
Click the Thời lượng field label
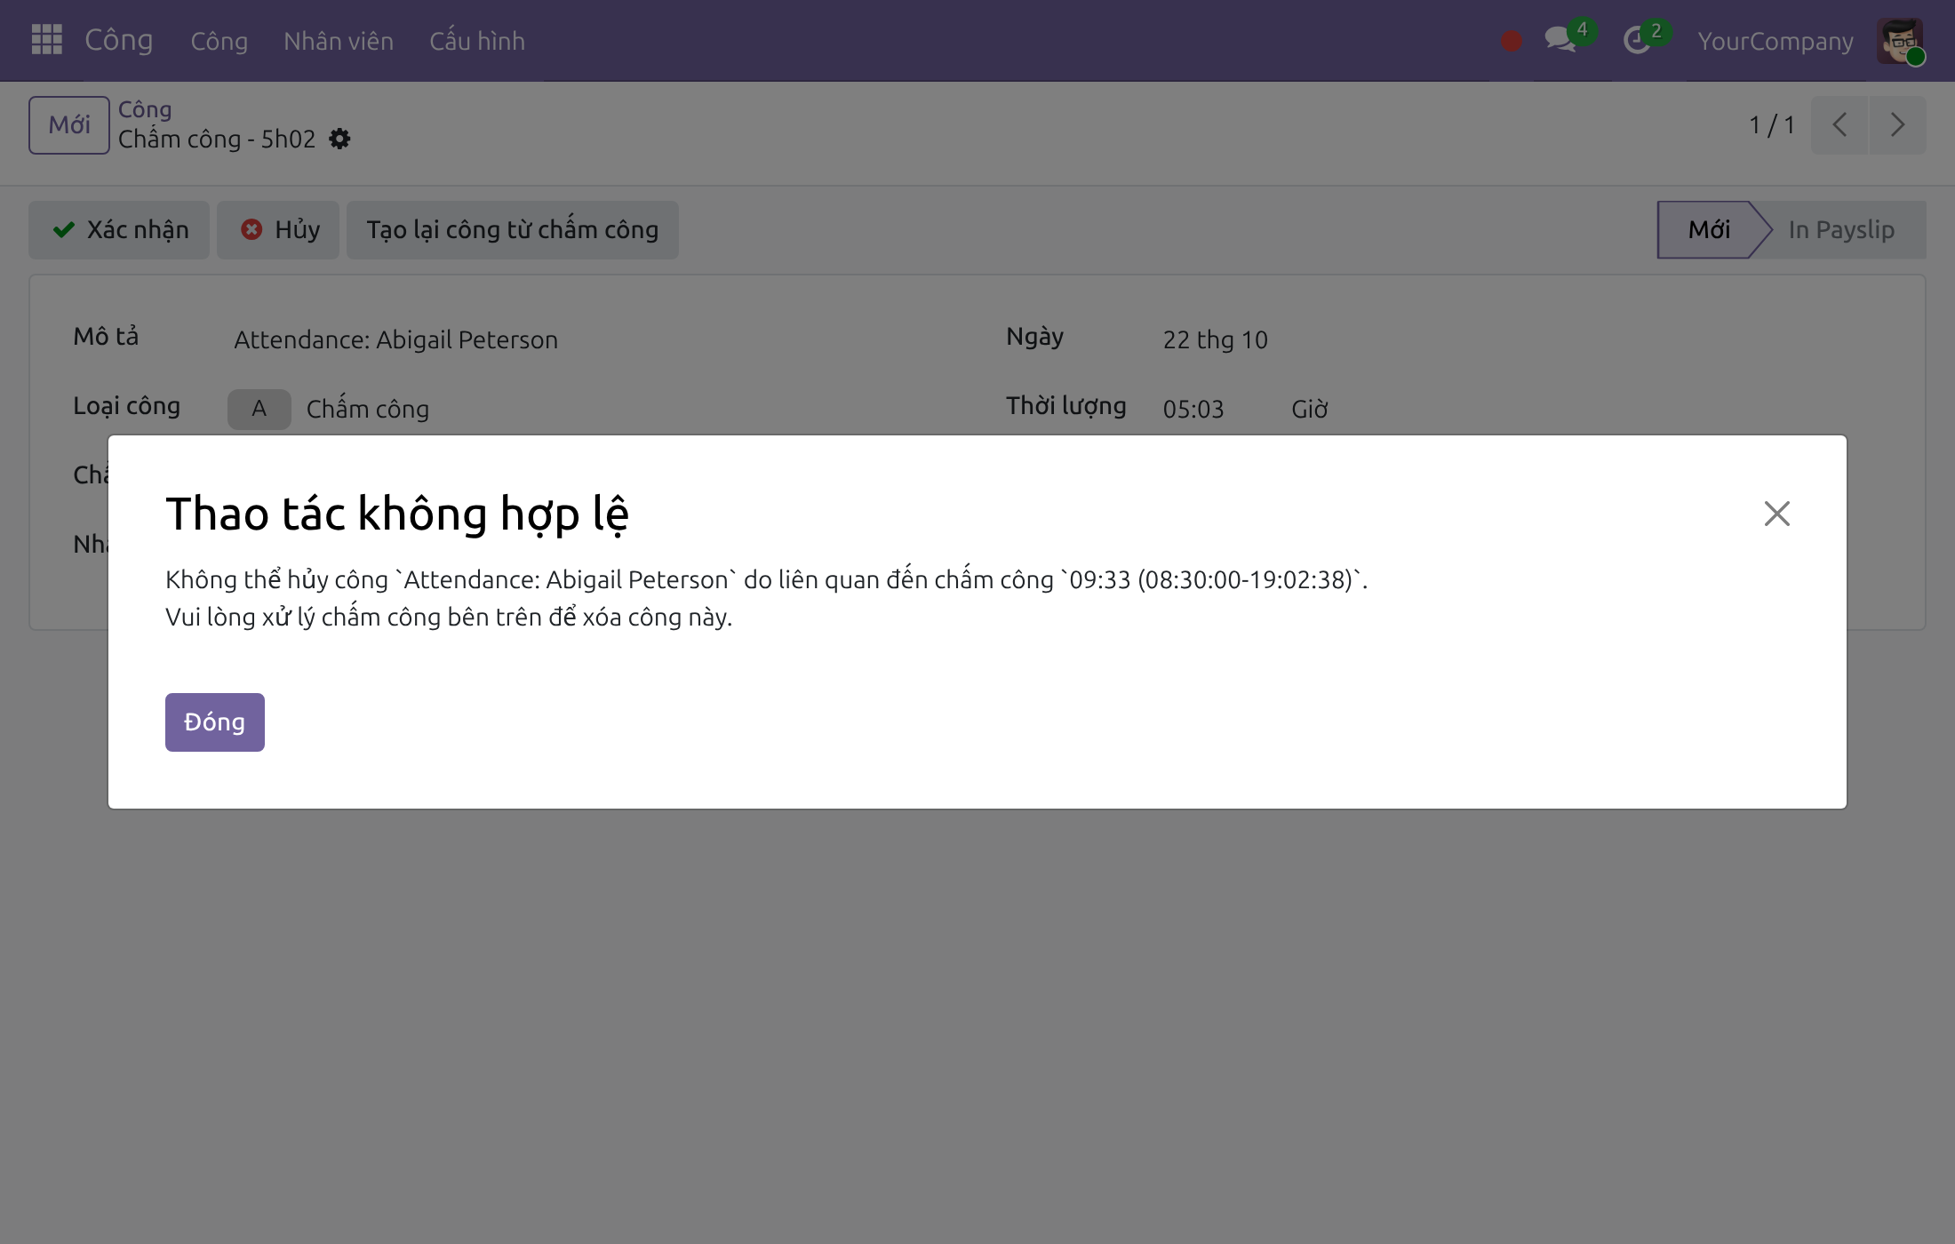coord(1066,406)
